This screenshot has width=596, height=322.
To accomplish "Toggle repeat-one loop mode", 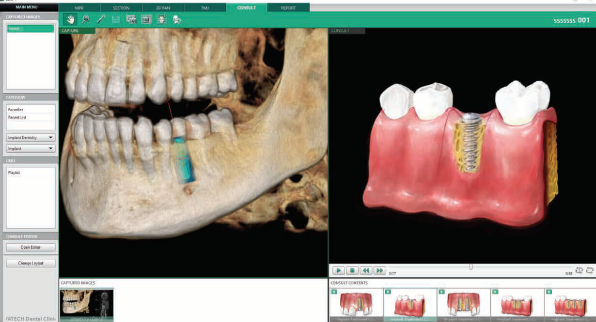I will (x=580, y=270).
